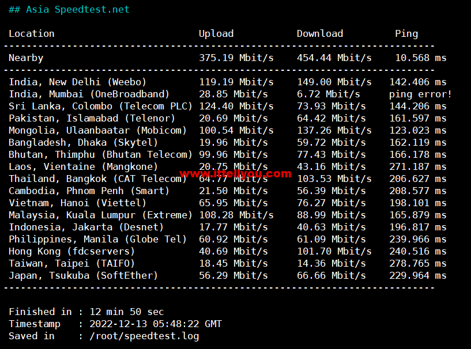Click 'Finished in' label
Viewport: 471px width, 349px height.
(40, 312)
